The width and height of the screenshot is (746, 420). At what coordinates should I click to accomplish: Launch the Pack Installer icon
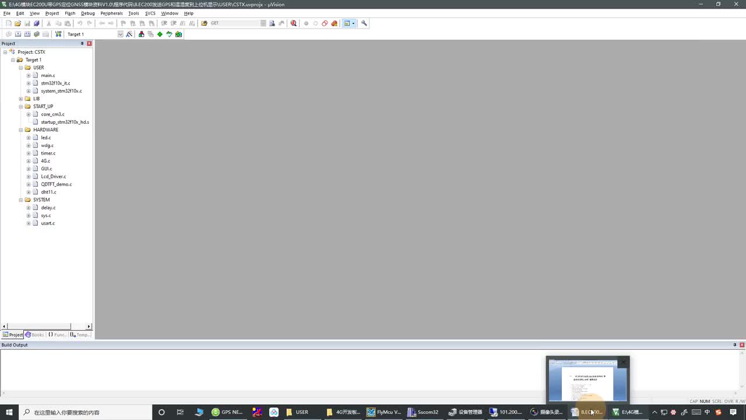click(x=178, y=34)
